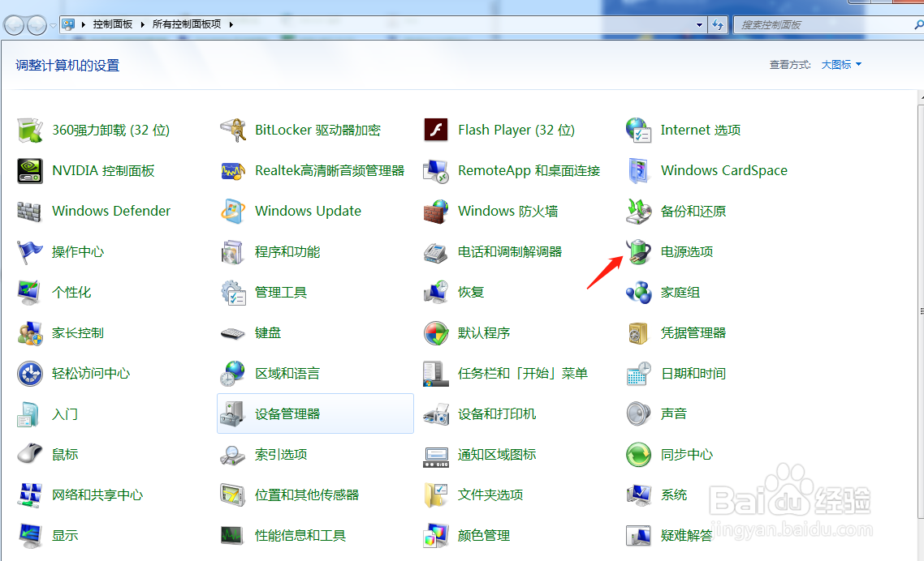Screen dimensions: 924x561
Task: Click the Windows Update icon
Action: point(233,212)
